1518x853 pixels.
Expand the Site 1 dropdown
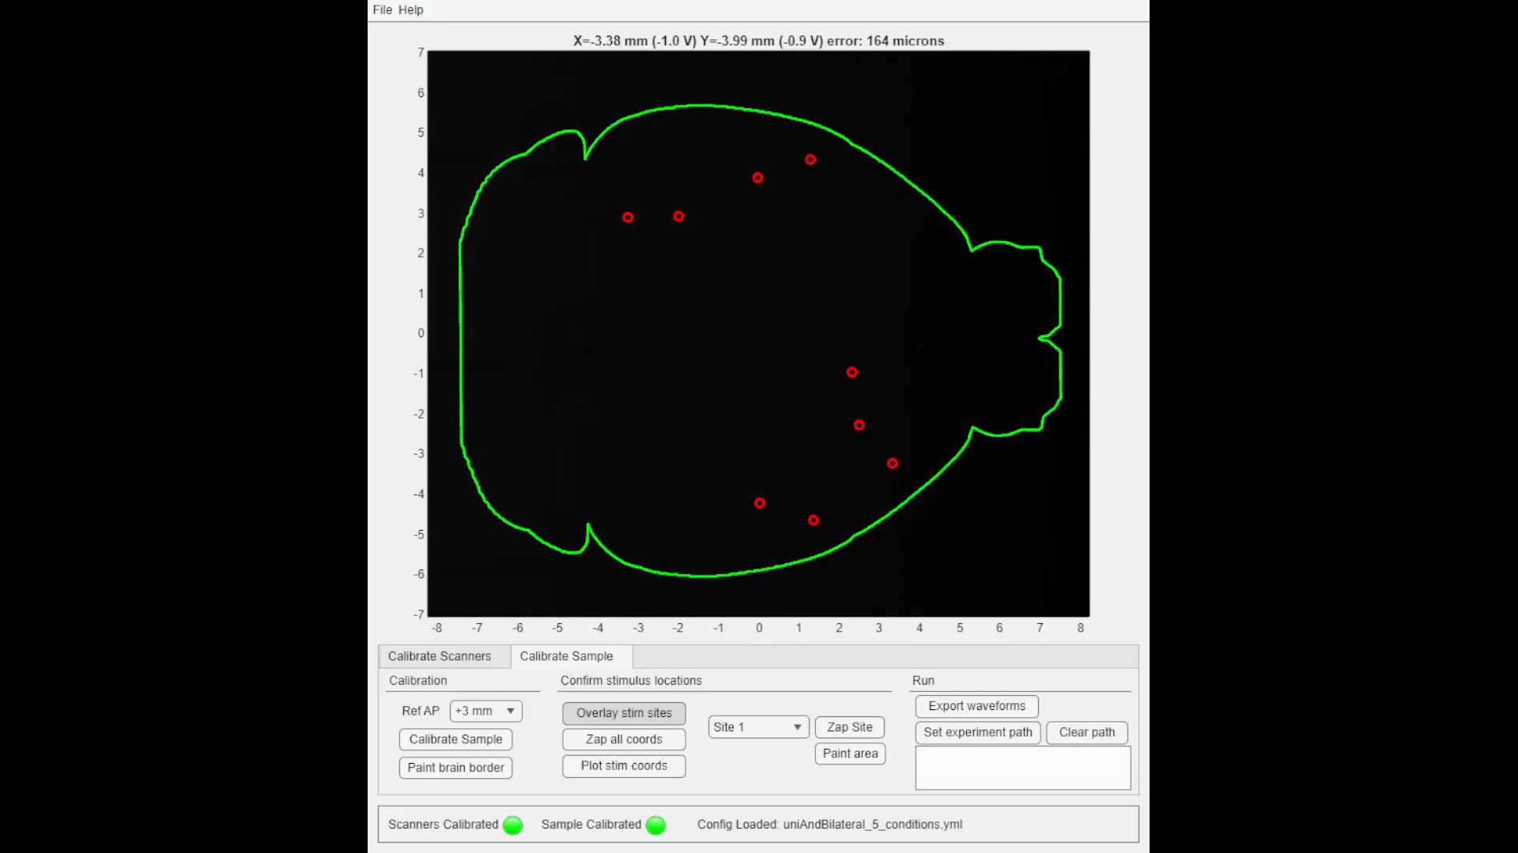click(x=758, y=727)
